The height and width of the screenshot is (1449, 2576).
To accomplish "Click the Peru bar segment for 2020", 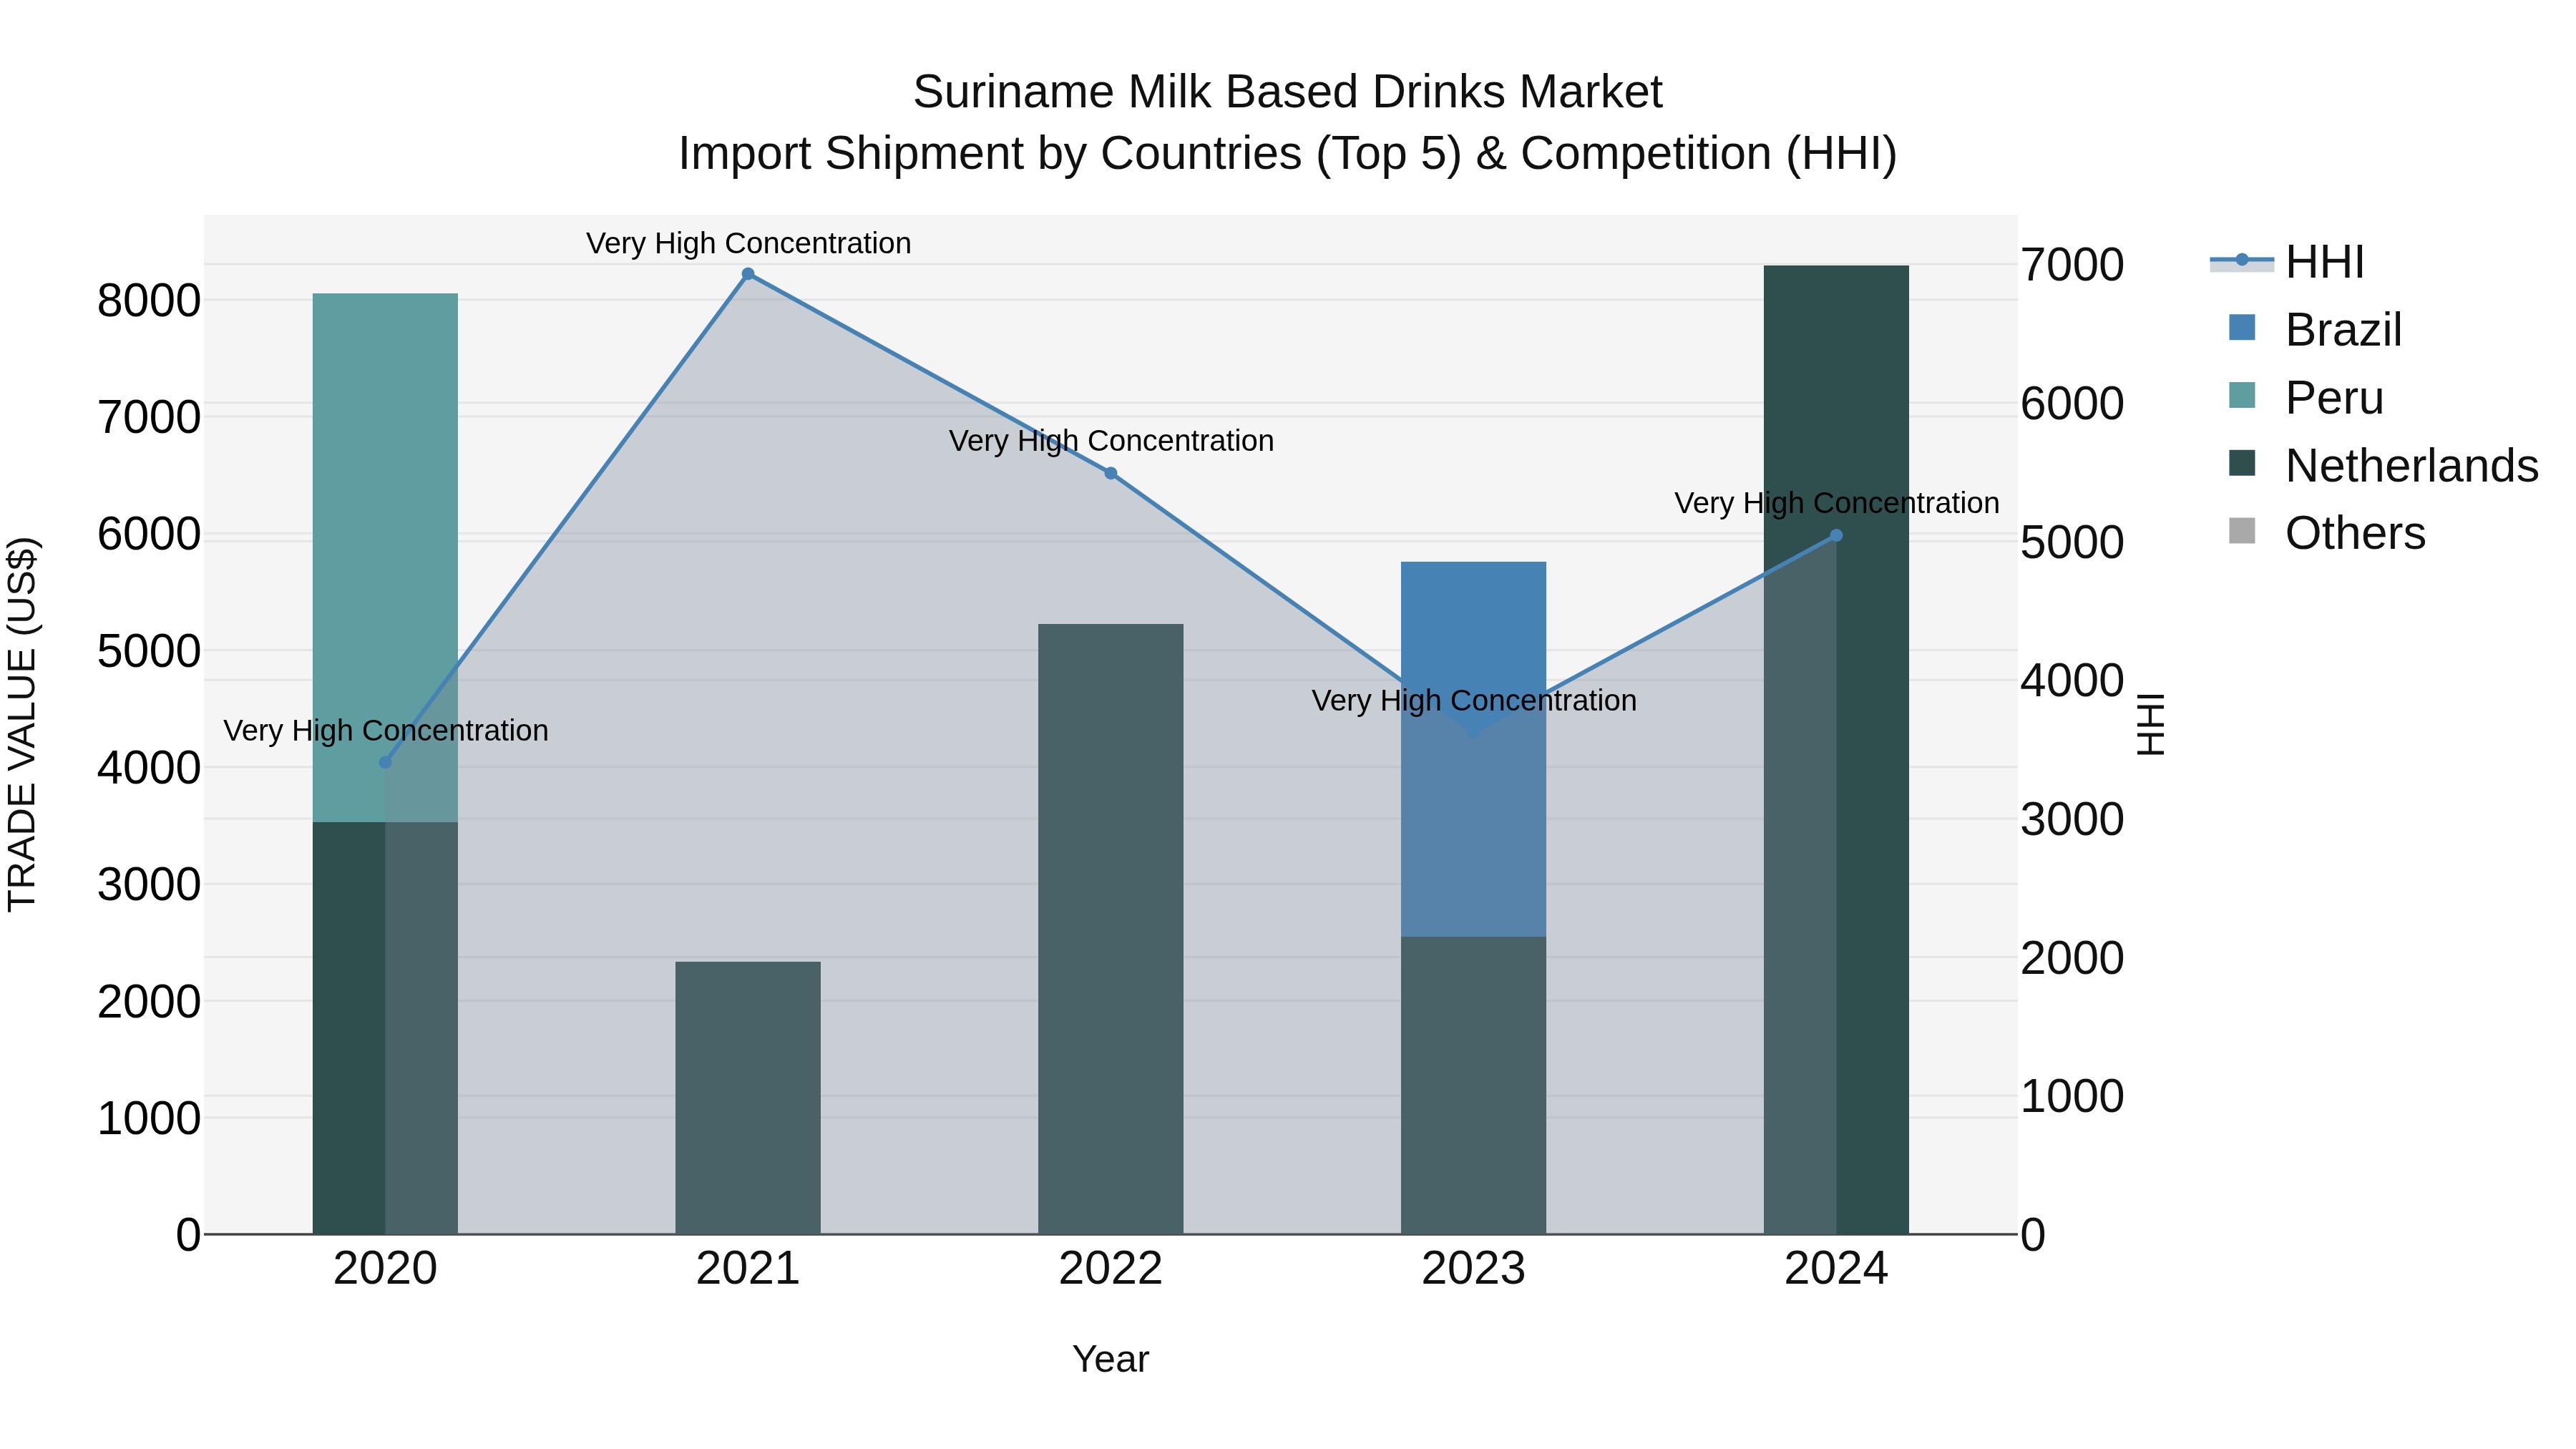I will [x=385, y=558].
